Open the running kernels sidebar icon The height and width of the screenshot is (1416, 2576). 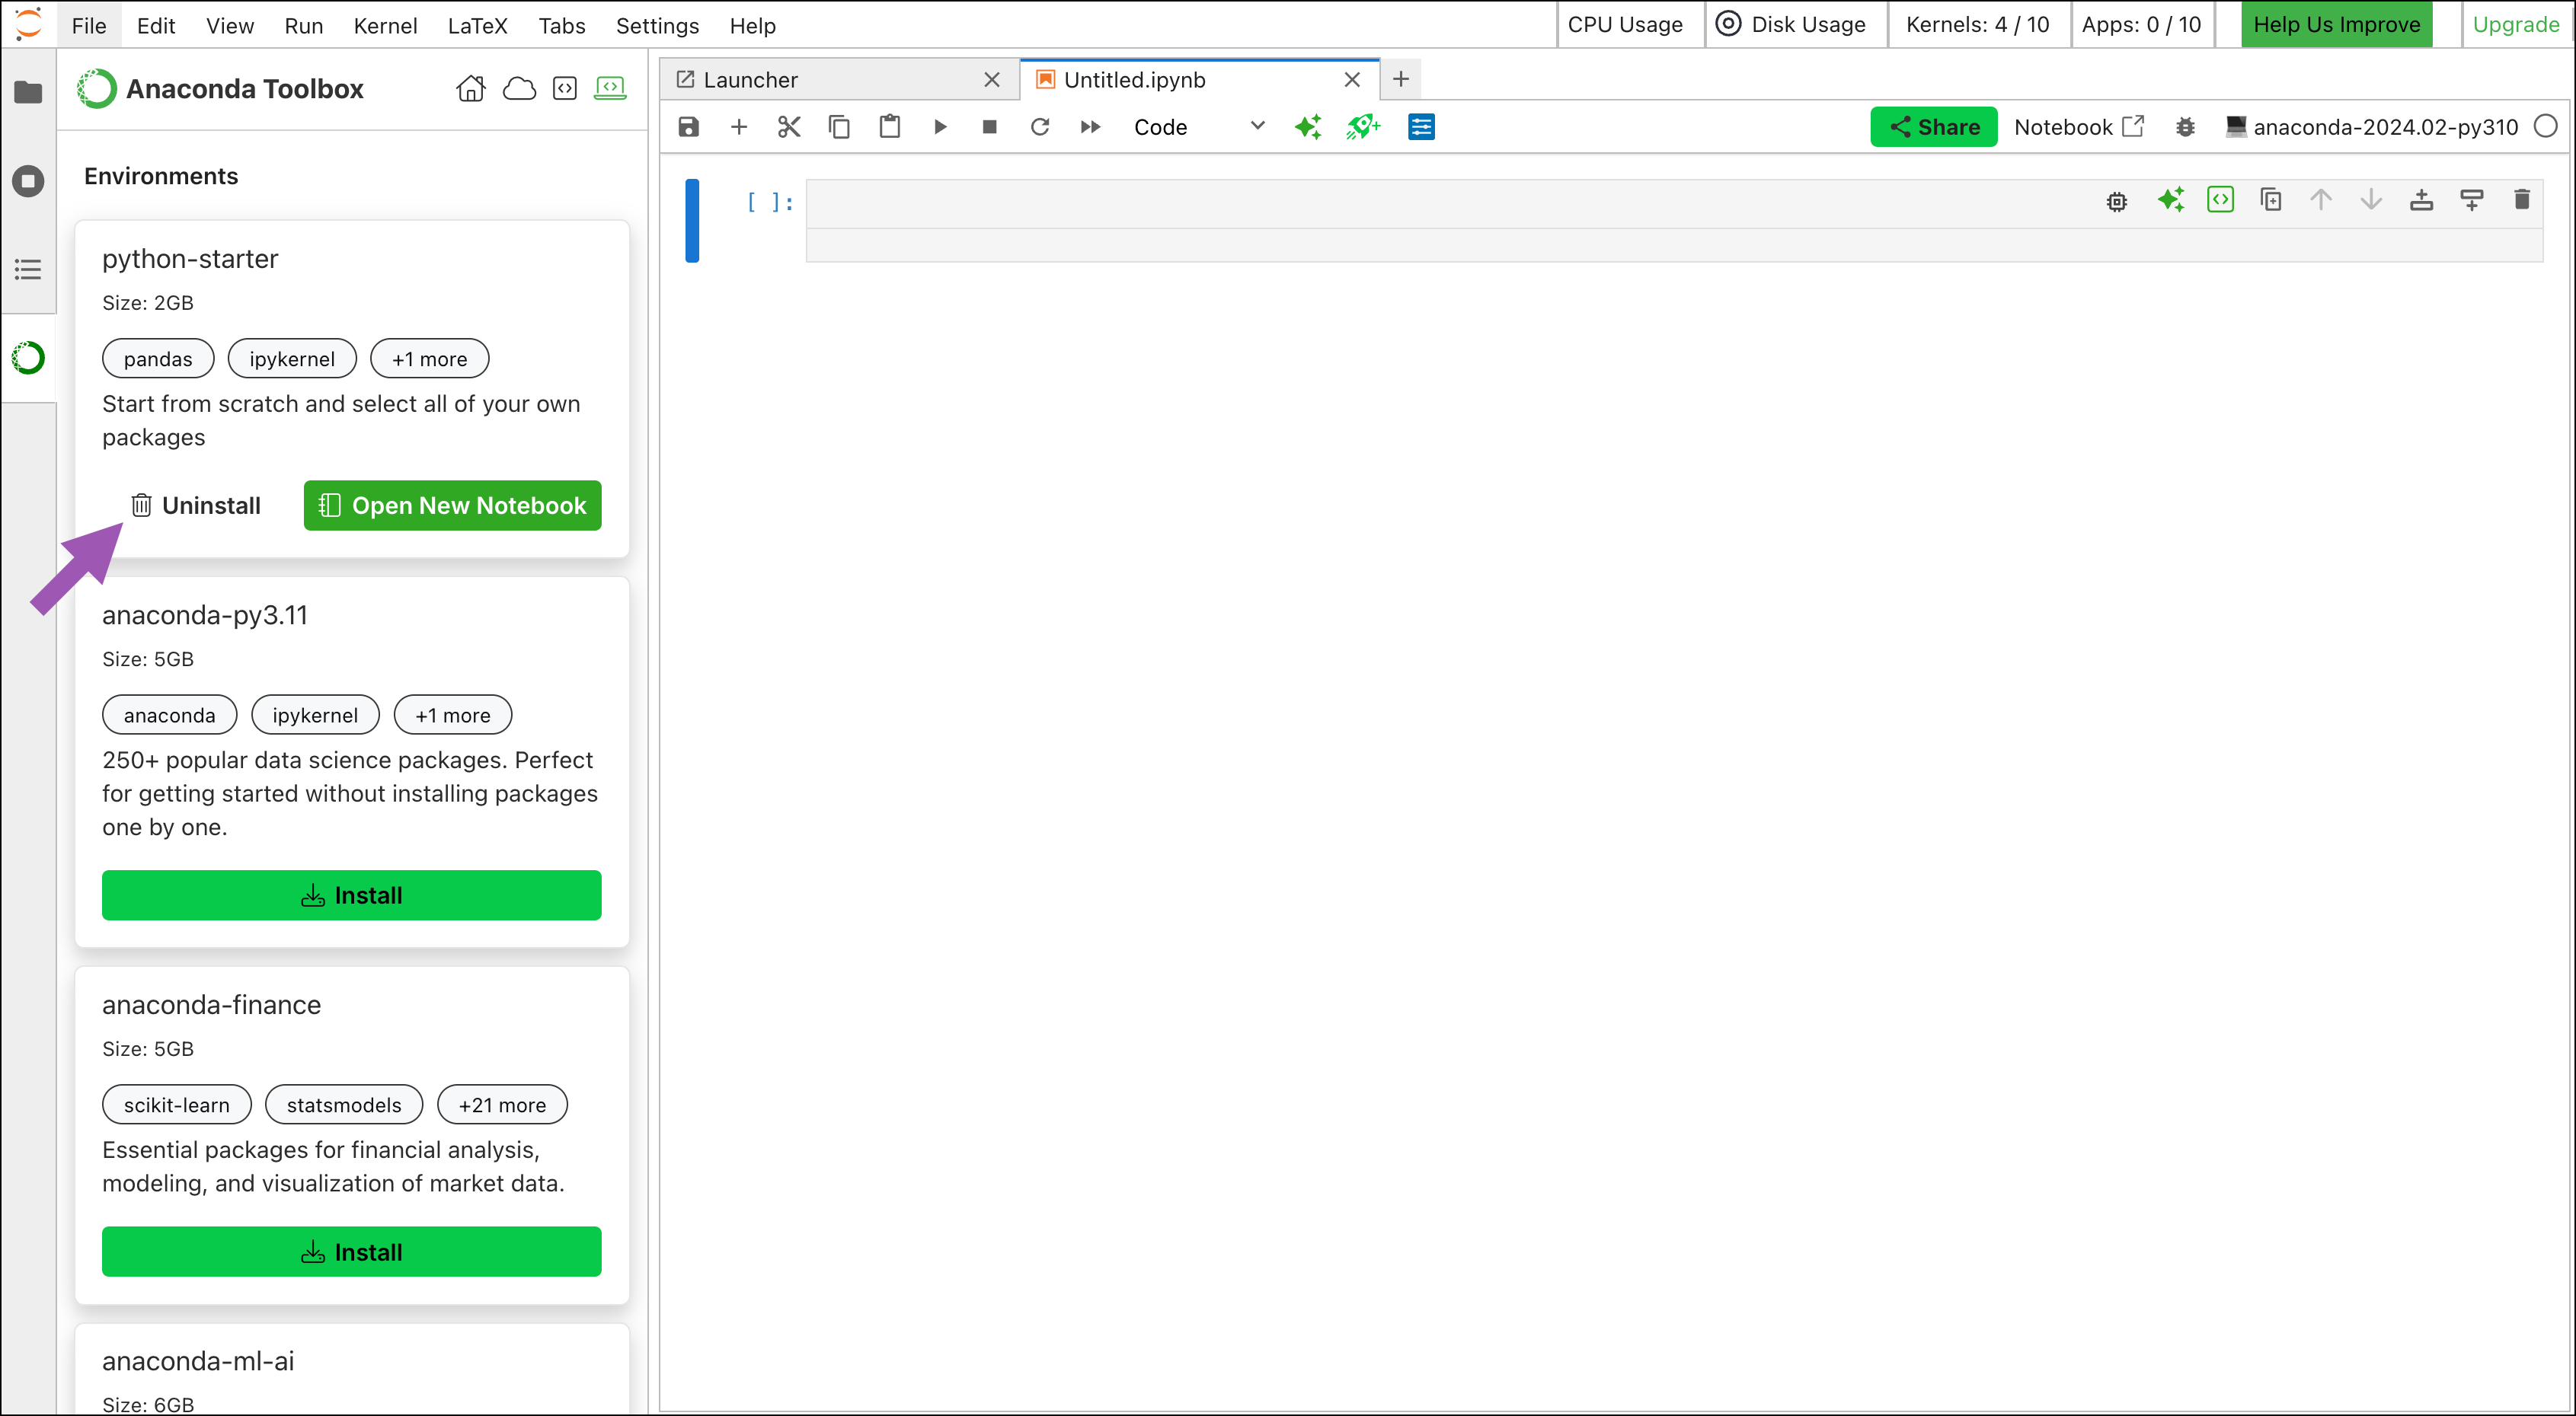(x=28, y=181)
